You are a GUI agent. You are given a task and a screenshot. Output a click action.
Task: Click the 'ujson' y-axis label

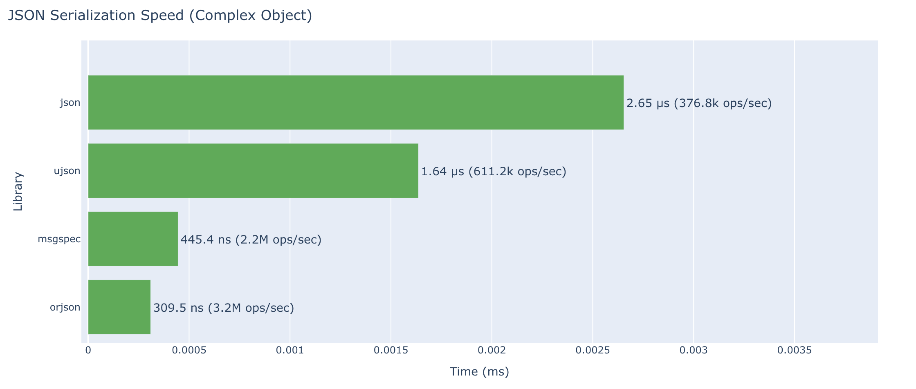67,171
